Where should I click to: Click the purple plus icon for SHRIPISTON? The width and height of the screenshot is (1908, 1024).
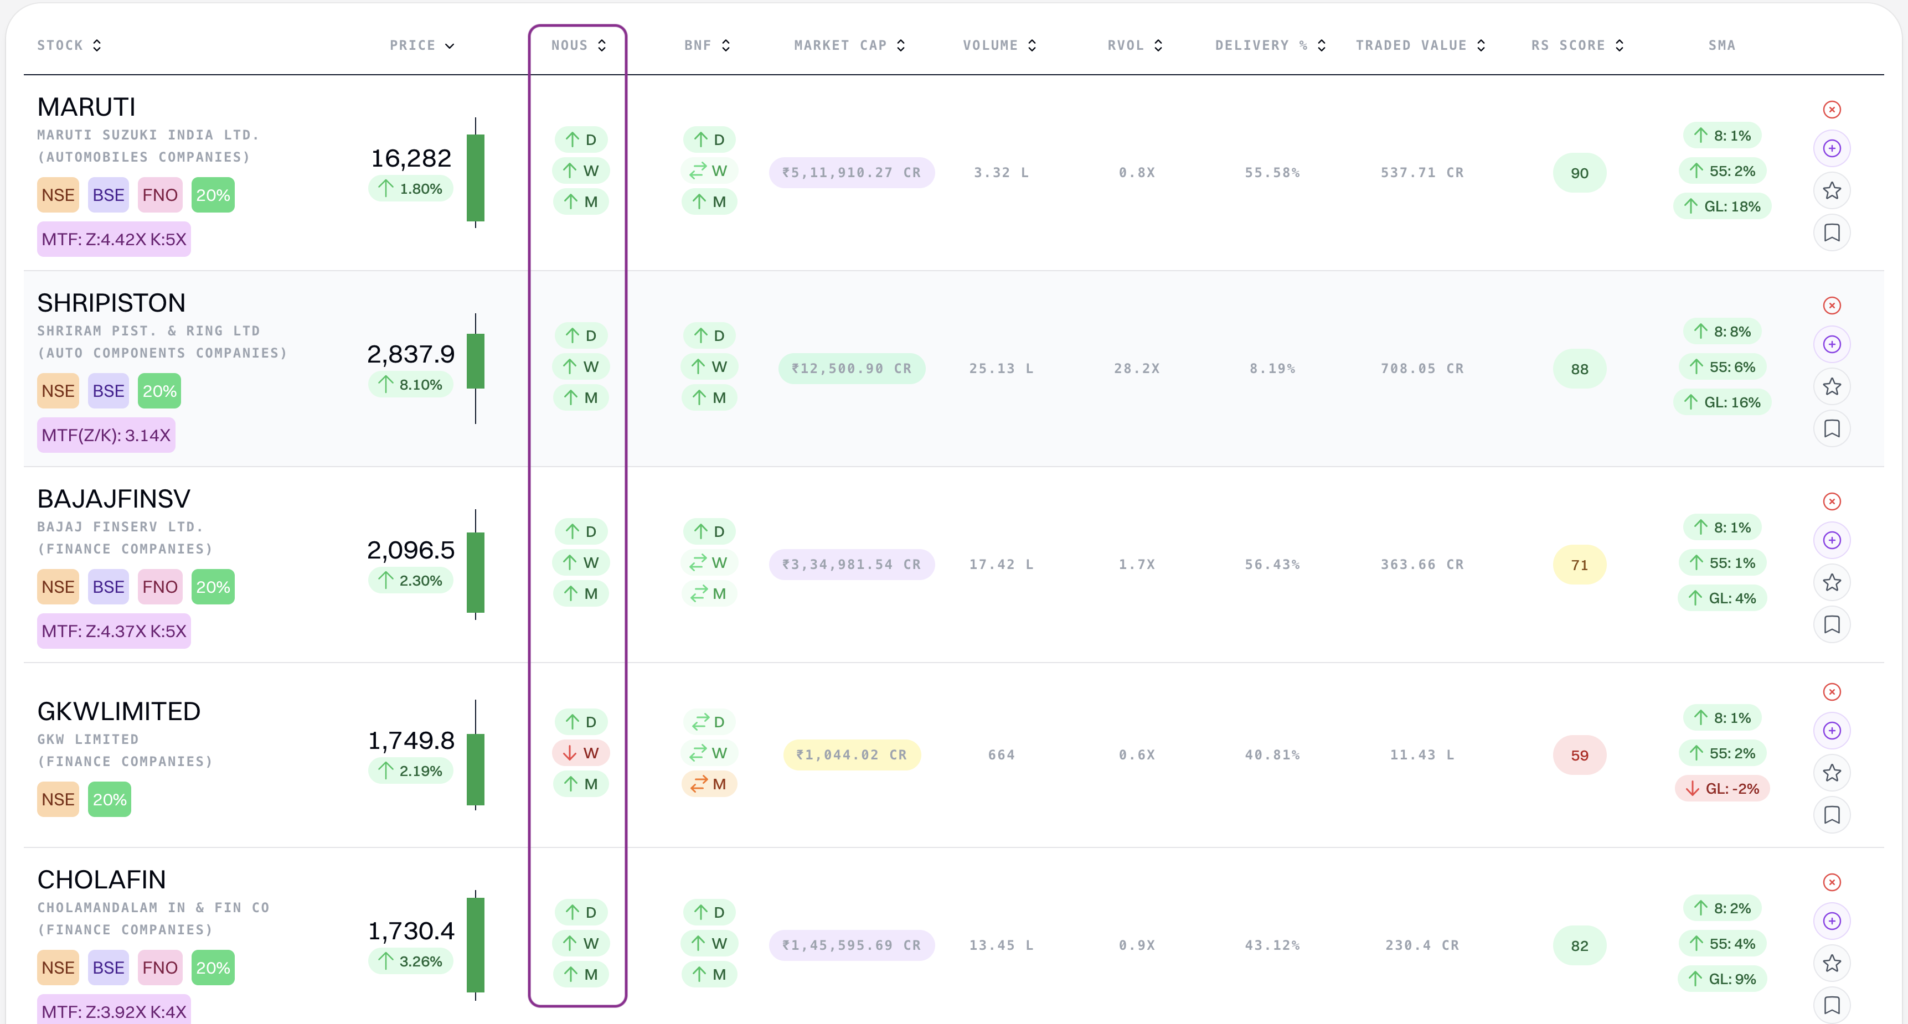(1831, 344)
